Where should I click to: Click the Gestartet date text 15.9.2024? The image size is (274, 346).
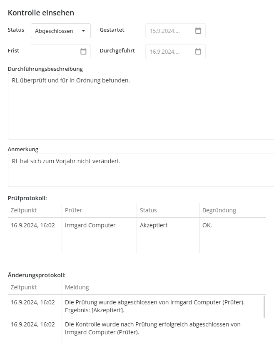(165, 31)
